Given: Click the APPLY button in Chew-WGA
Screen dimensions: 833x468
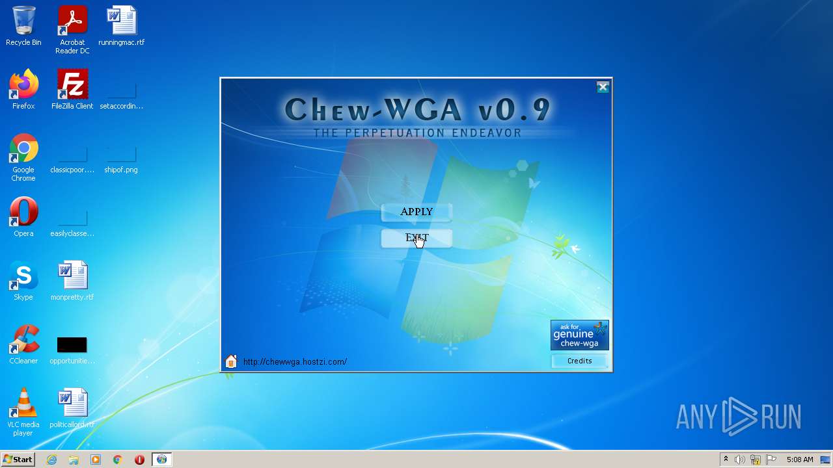Looking at the screenshot, I should 416,212.
